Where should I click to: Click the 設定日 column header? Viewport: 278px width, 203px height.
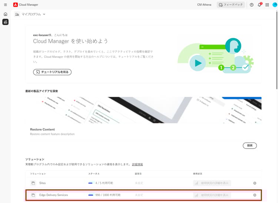click(x=138, y=174)
